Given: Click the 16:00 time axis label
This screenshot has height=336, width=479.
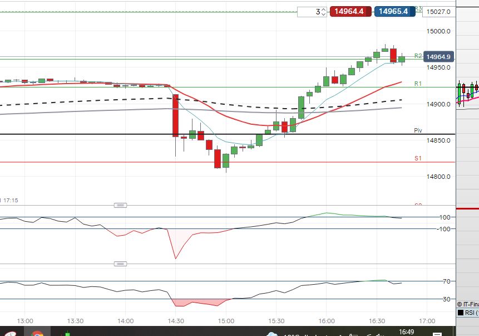Looking at the screenshot, I should [327, 321].
